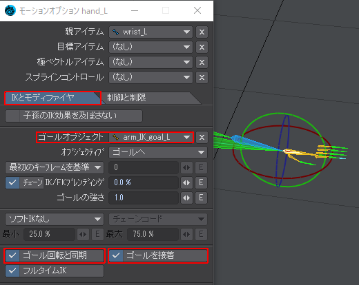
Task: Close the モーションオプション hand_L window
Action: (x=197, y=10)
